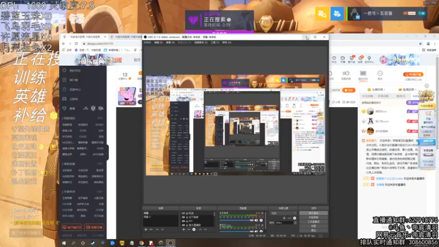Move scene up with arrow
Viewport: 439px width, 247px height.
tap(157, 229)
